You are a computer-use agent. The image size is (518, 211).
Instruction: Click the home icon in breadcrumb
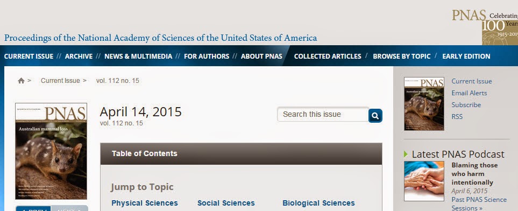pos(21,80)
